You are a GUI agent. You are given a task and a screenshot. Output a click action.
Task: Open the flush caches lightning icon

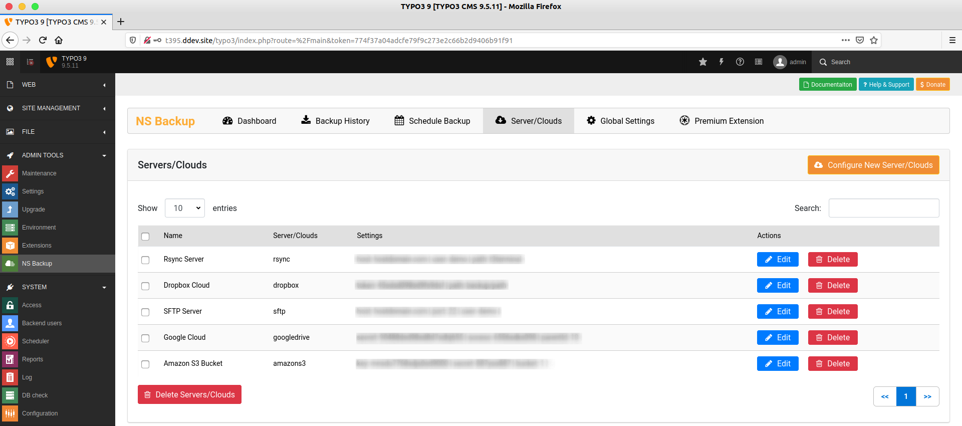[x=722, y=62]
